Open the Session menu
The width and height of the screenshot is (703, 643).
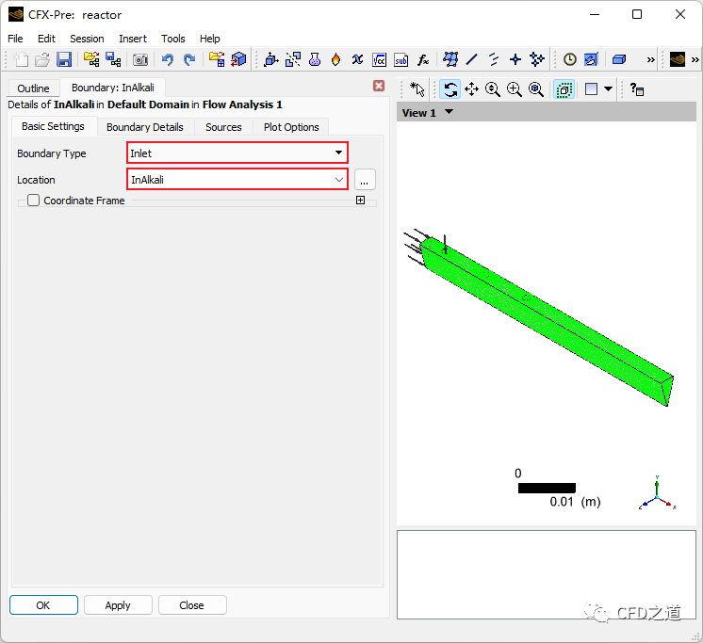87,39
